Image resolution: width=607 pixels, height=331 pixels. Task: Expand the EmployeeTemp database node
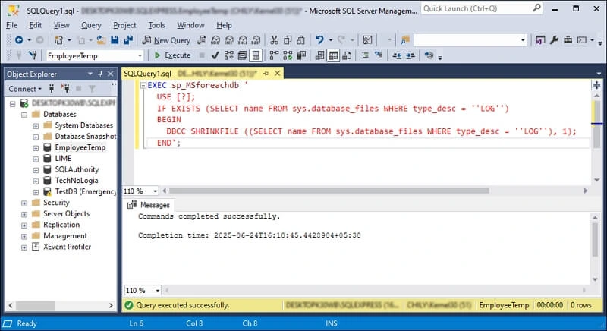point(36,148)
